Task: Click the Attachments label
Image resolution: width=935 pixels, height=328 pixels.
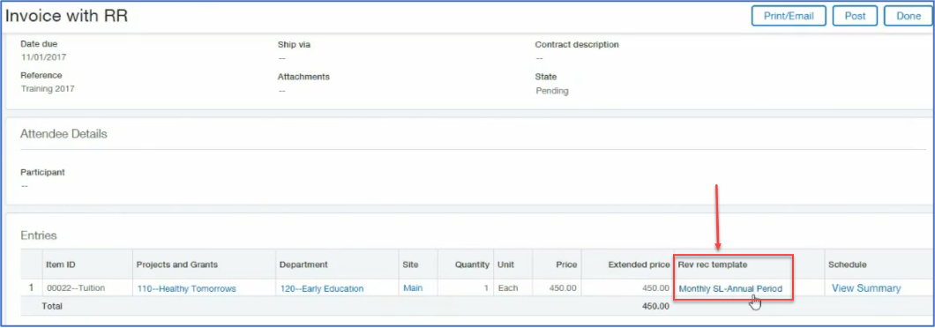Action: 303,77
